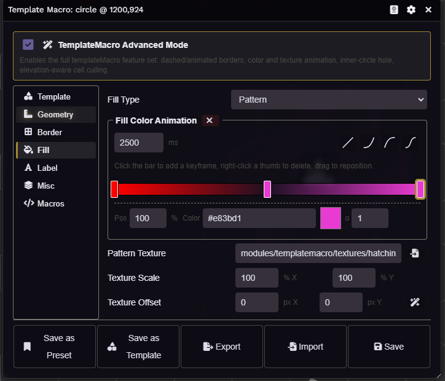Remove Fill Color Animation with X button
The width and height of the screenshot is (445, 381).
click(210, 120)
